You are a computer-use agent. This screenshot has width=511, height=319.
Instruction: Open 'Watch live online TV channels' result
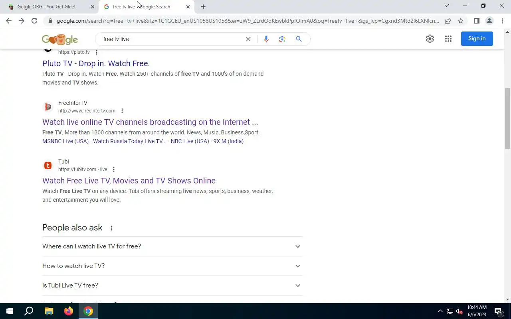(150, 122)
